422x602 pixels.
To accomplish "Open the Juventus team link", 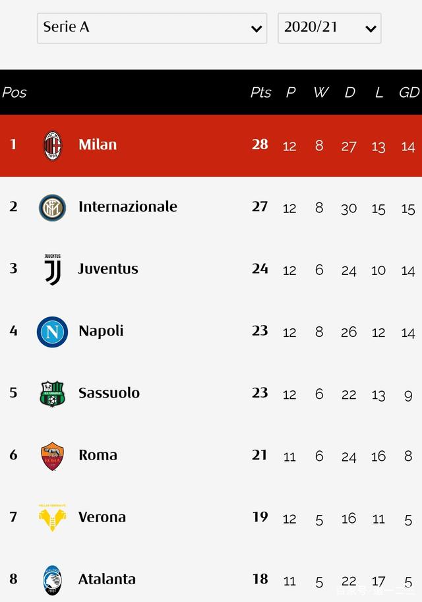I will pyautogui.click(x=108, y=268).
